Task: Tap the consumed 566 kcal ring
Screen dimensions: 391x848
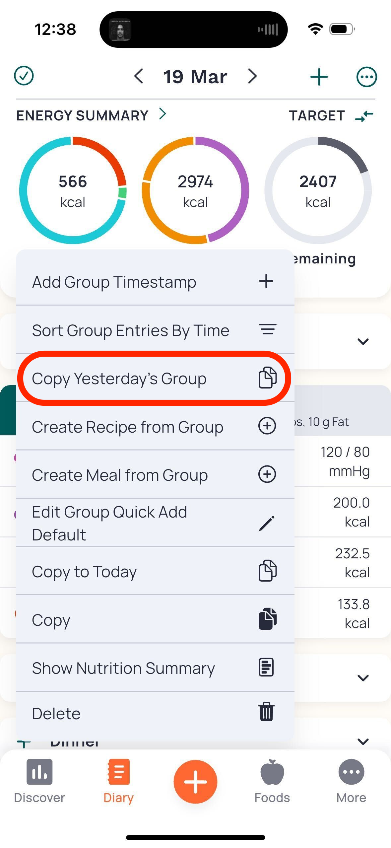Action: [x=73, y=190]
